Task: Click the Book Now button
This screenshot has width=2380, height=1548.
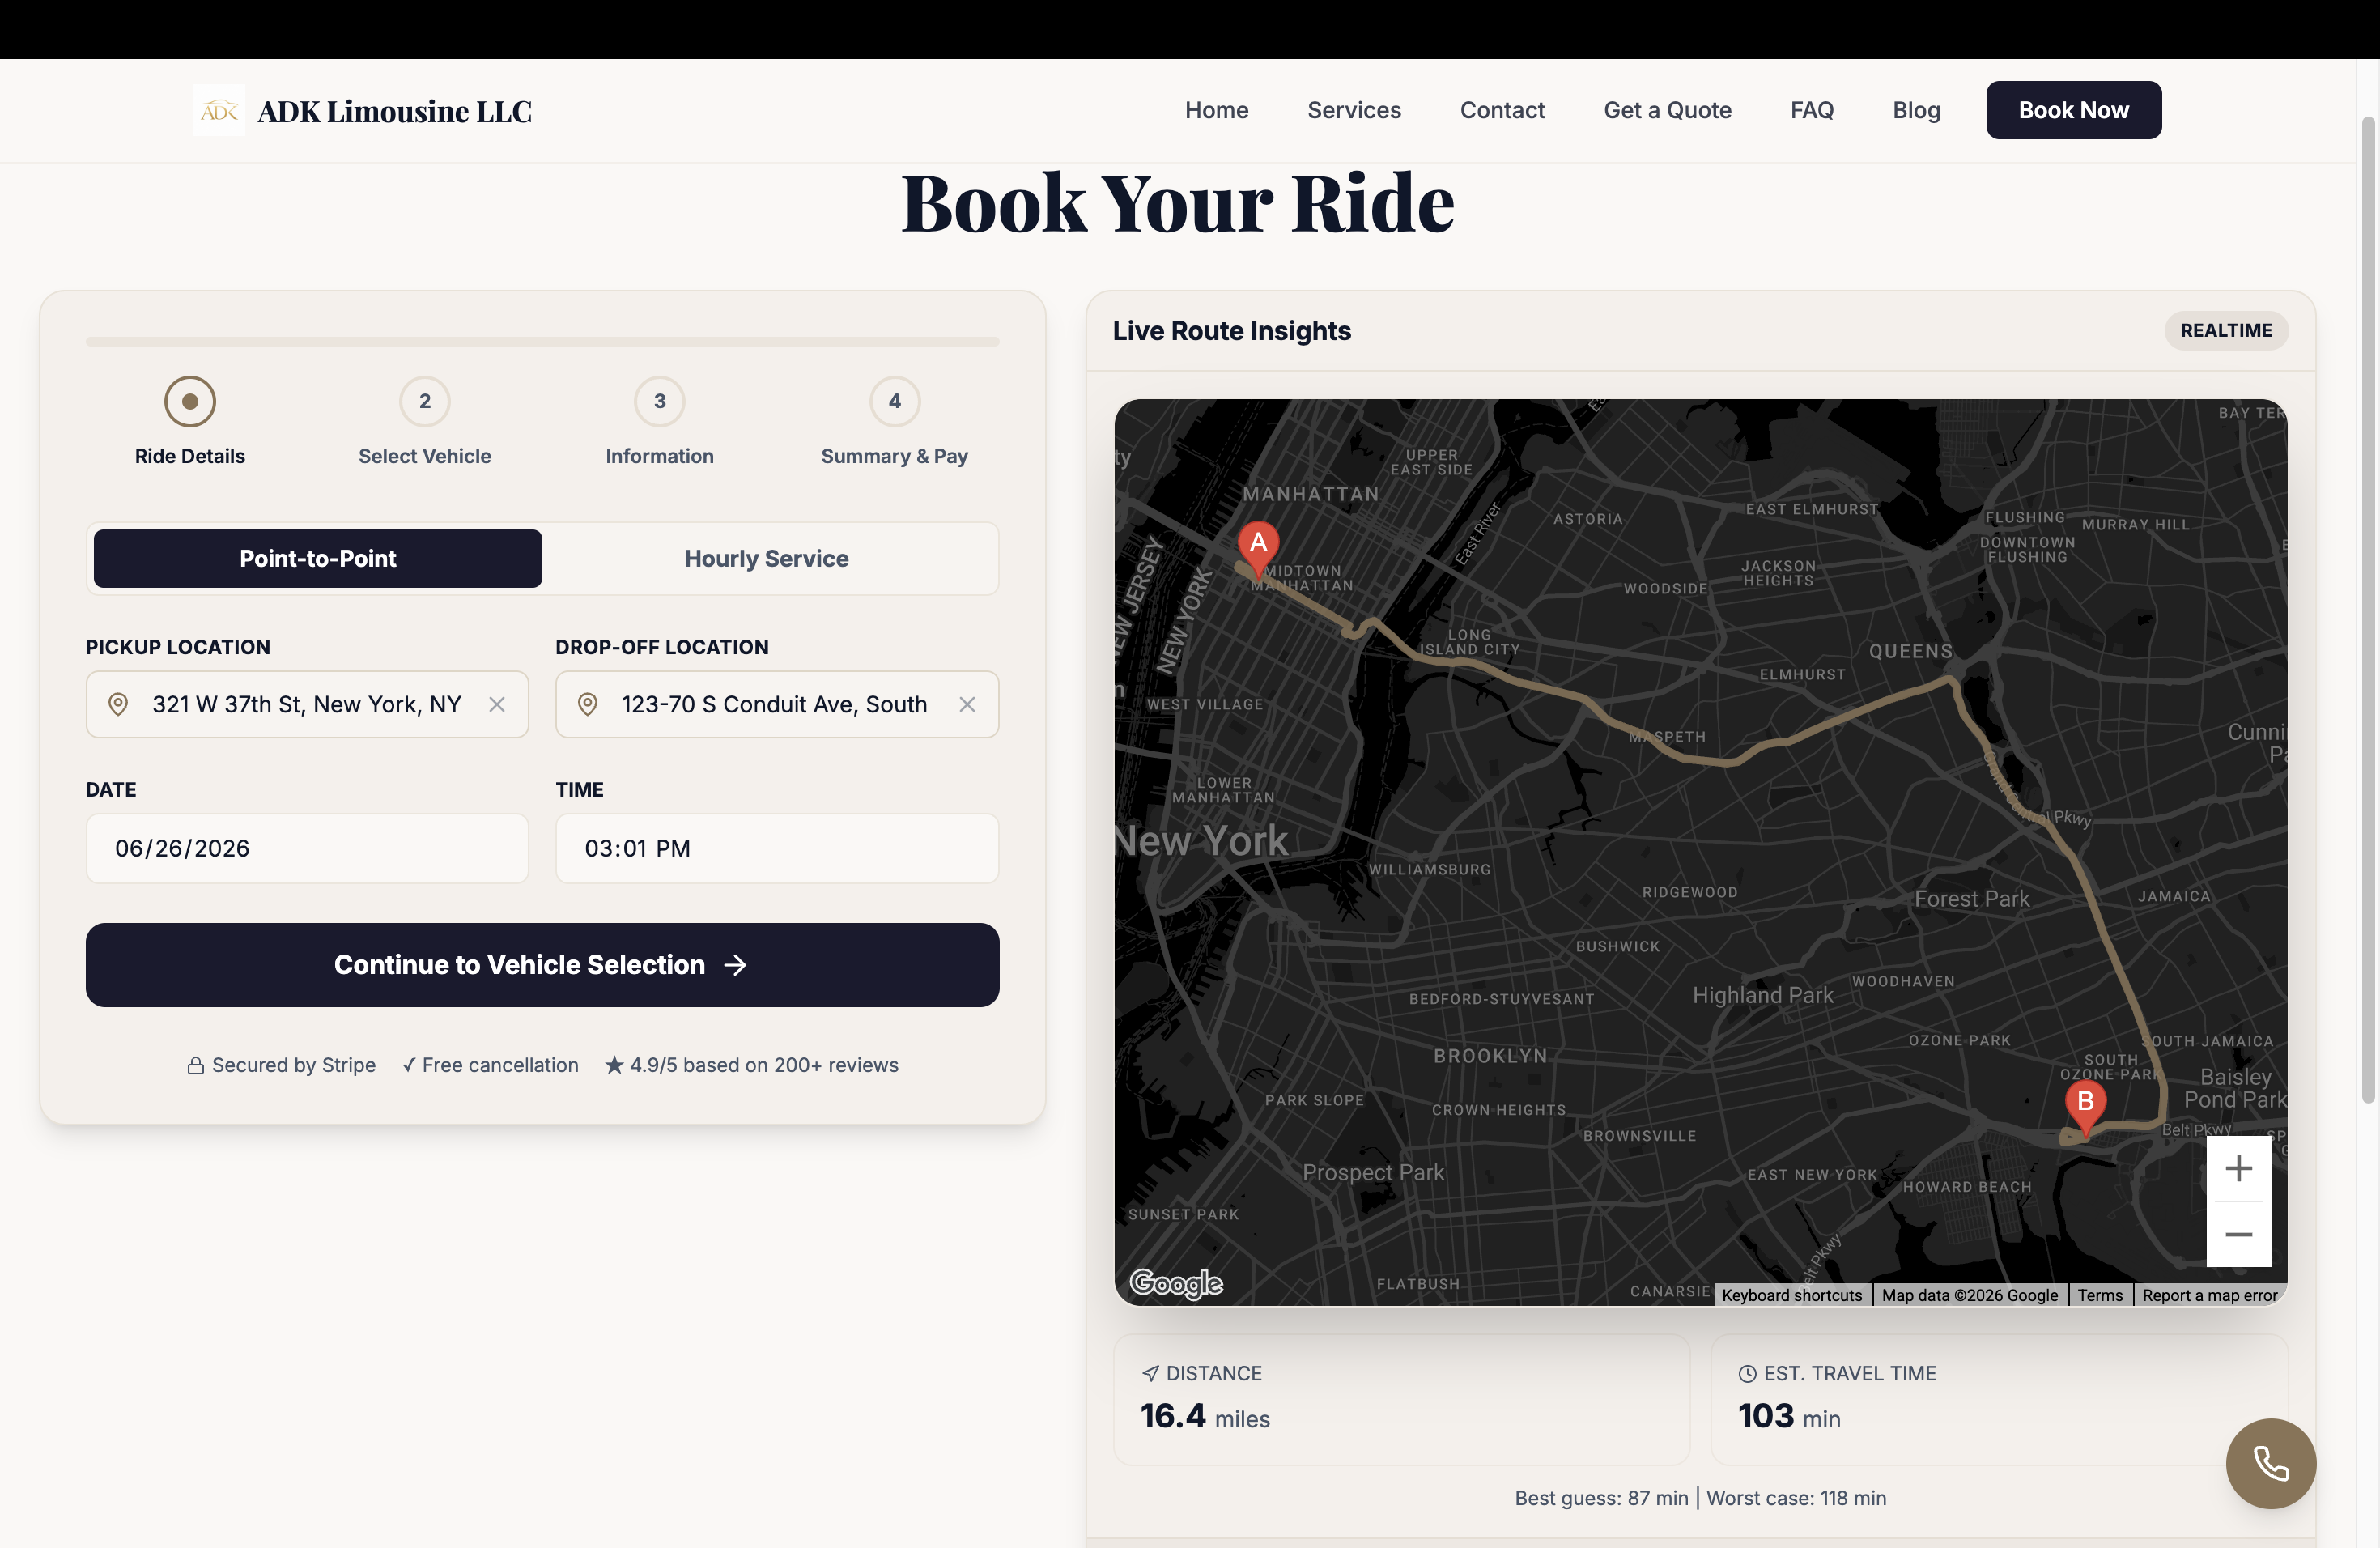Action: 2073,110
